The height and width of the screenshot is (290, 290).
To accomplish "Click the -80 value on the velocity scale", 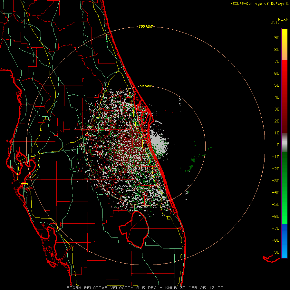I will pos(275,240).
